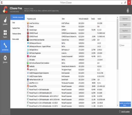Click the Check for updates link

click(x=125, y=112)
